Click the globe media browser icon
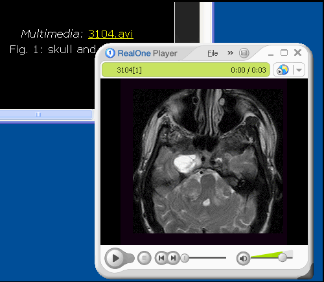Screen dimensions: 324x282 pyautogui.click(x=283, y=70)
